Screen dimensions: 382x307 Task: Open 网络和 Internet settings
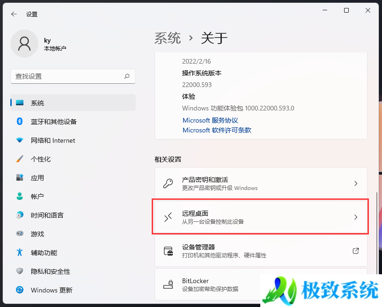click(73, 140)
